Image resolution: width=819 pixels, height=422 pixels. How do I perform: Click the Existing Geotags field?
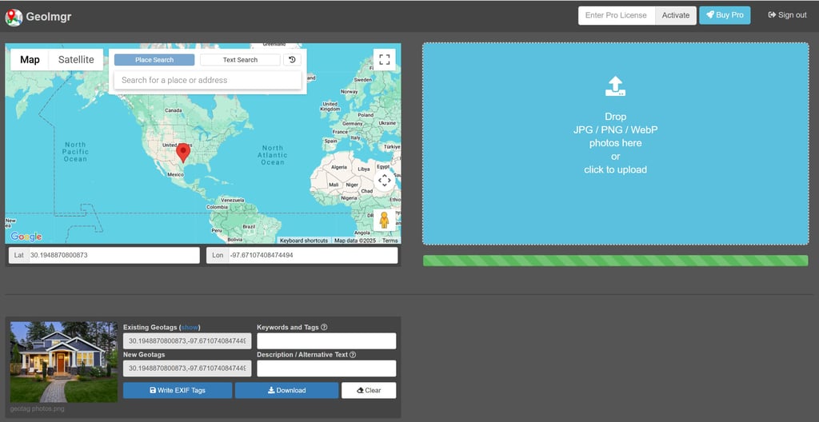coord(187,341)
